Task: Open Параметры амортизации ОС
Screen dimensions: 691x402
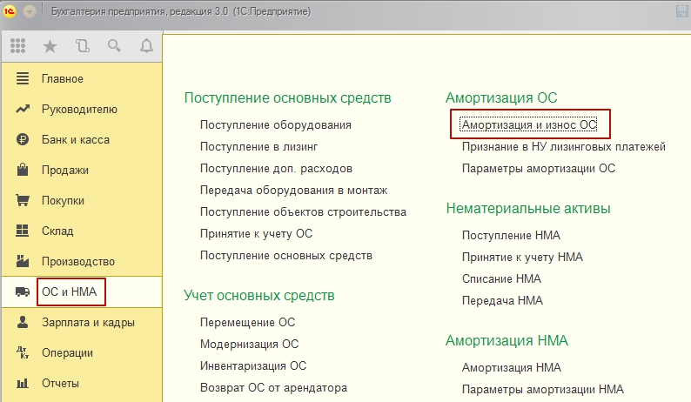Action: [x=539, y=169]
